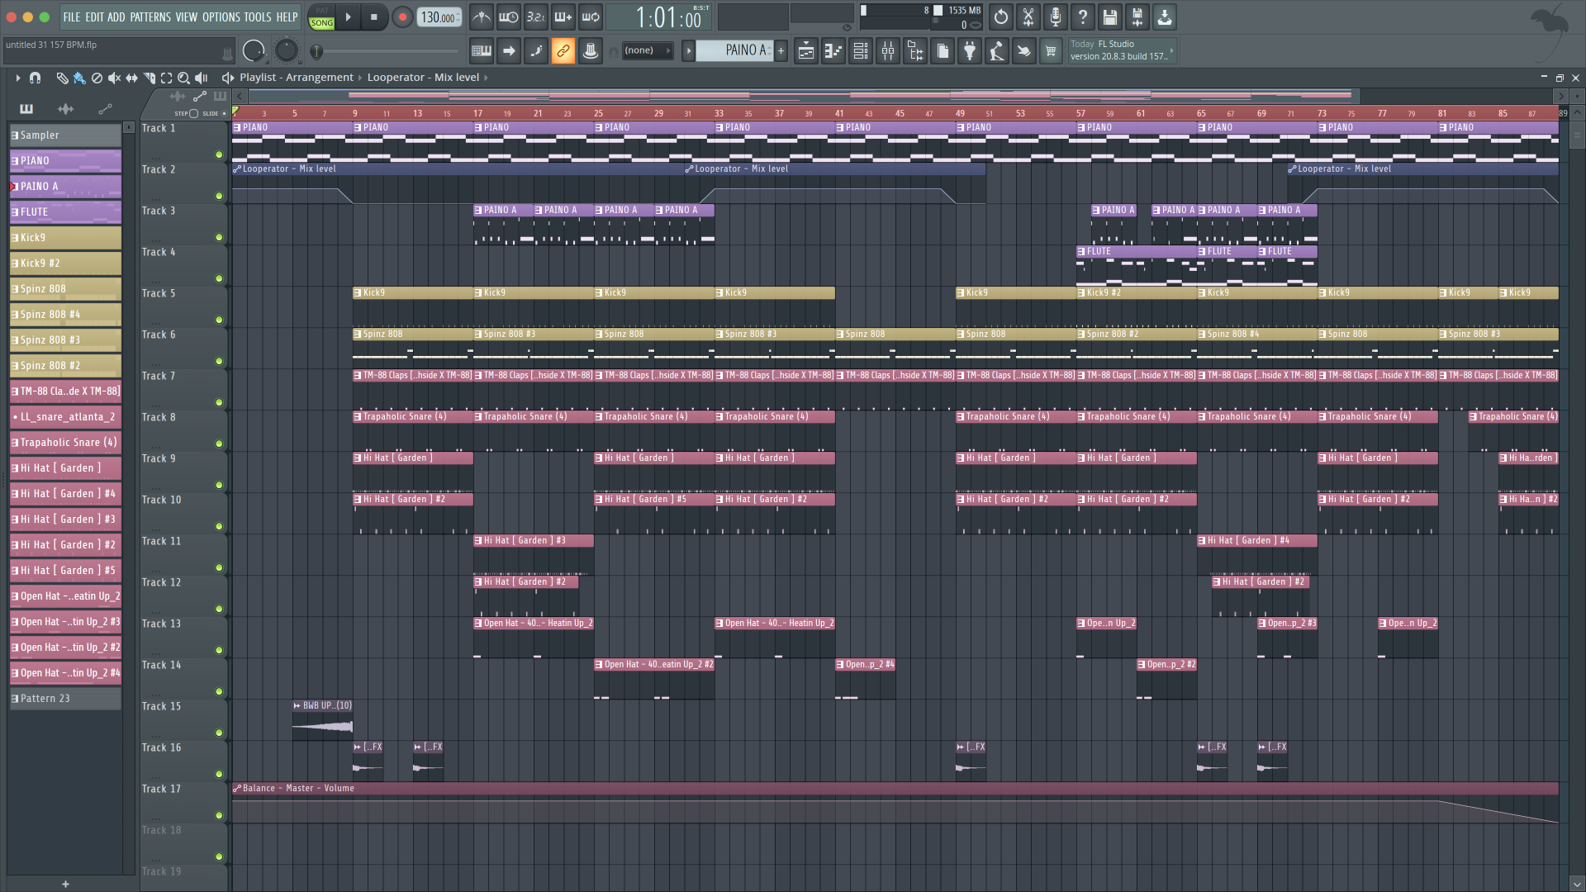Enable wait for input before recording
The width and height of the screenshot is (1586, 892).
pos(509,17)
